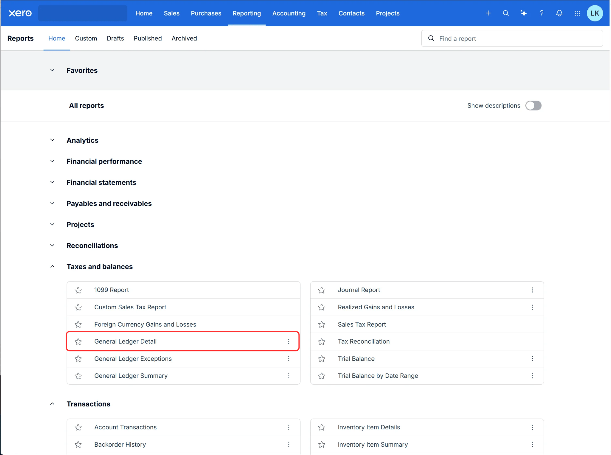Open the General Ledger Detail report
Image resolution: width=611 pixels, height=455 pixels.
click(125, 342)
